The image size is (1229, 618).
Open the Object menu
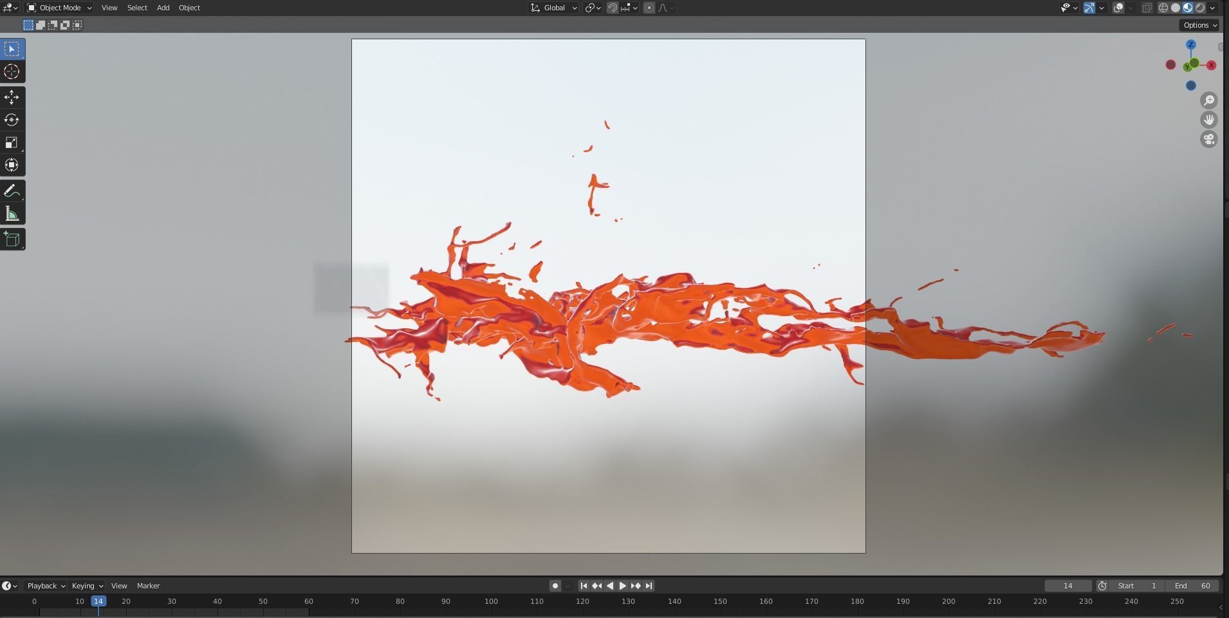click(x=189, y=8)
